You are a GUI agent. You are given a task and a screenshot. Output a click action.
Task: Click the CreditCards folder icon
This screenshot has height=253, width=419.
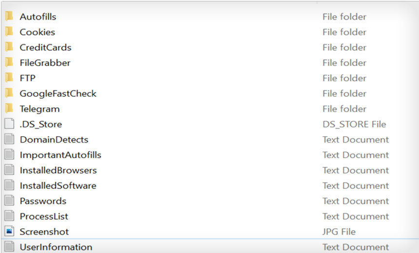[x=9, y=47]
